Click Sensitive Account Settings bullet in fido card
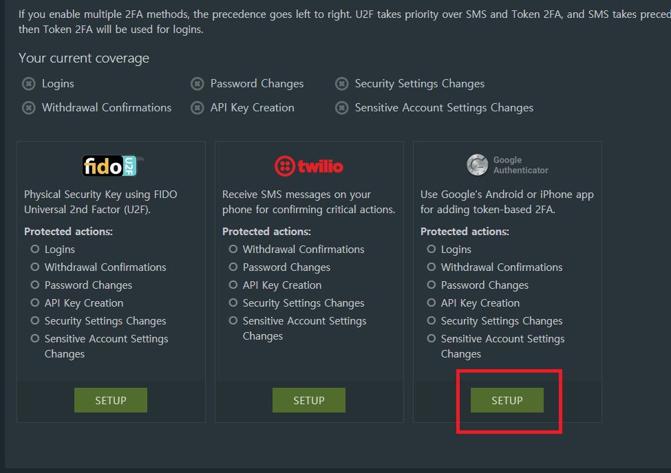This screenshot has height=473, width=671. (x=35, y=339)
